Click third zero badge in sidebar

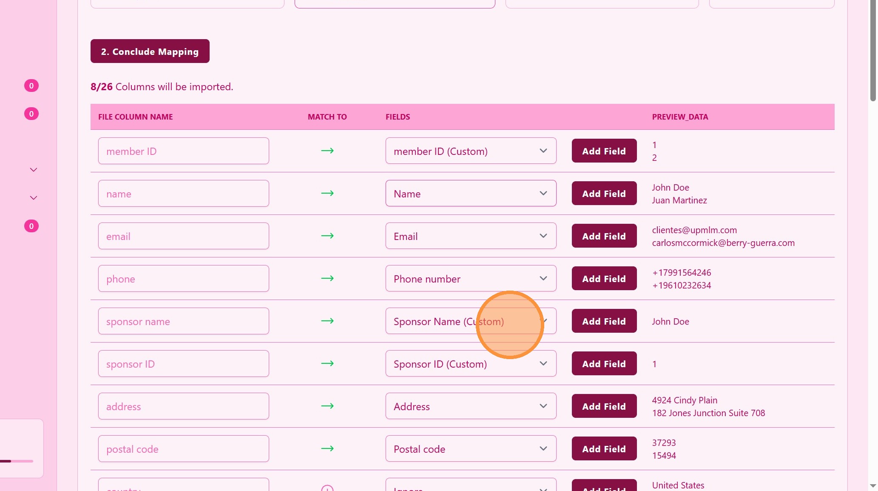tap(31, 226)
